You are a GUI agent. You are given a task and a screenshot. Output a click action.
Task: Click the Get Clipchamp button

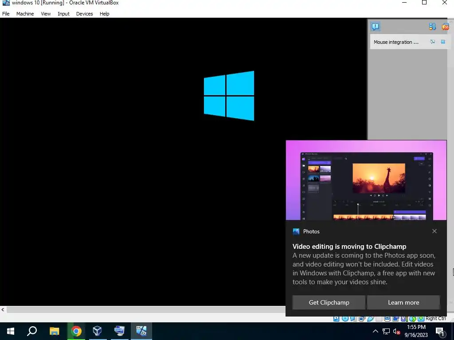pyautogui.click(x=329, y=302)
